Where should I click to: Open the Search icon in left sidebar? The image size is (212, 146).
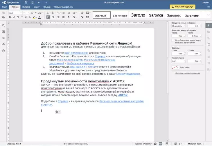(3, 25)
